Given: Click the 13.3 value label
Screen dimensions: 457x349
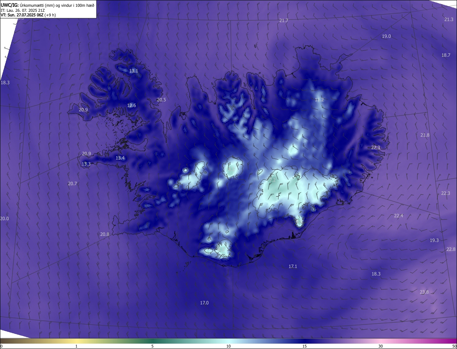Looking at the screenshot, I should click(86, 164).
